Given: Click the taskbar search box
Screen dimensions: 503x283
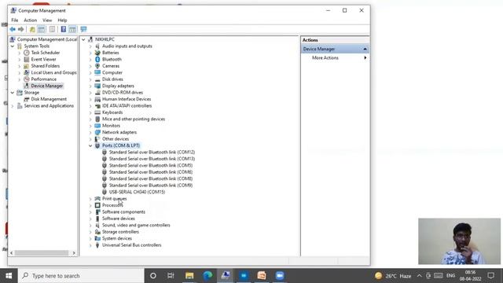Looking at the screenshot, I should [x=81, y=276].
